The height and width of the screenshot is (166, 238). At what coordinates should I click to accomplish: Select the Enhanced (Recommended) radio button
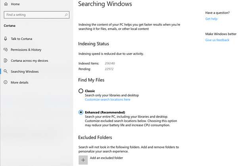(x=81, y=112)
